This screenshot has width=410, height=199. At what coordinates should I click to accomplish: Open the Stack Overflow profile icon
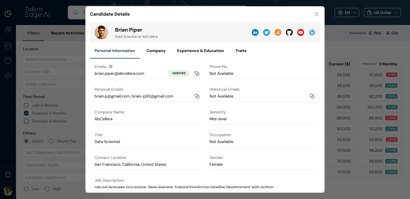tap(278, 32)
